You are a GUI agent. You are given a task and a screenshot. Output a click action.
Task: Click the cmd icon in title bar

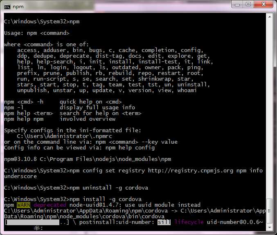click(x=7, y=7)
